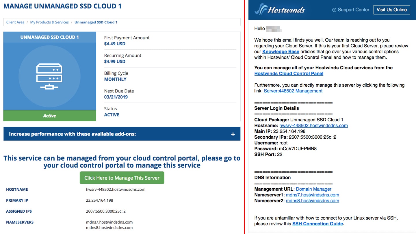Click the green Active status bar

pyautogui.click(x=50, y=116)
